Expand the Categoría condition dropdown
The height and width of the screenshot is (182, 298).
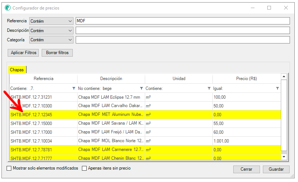click(x=51, y=40)
